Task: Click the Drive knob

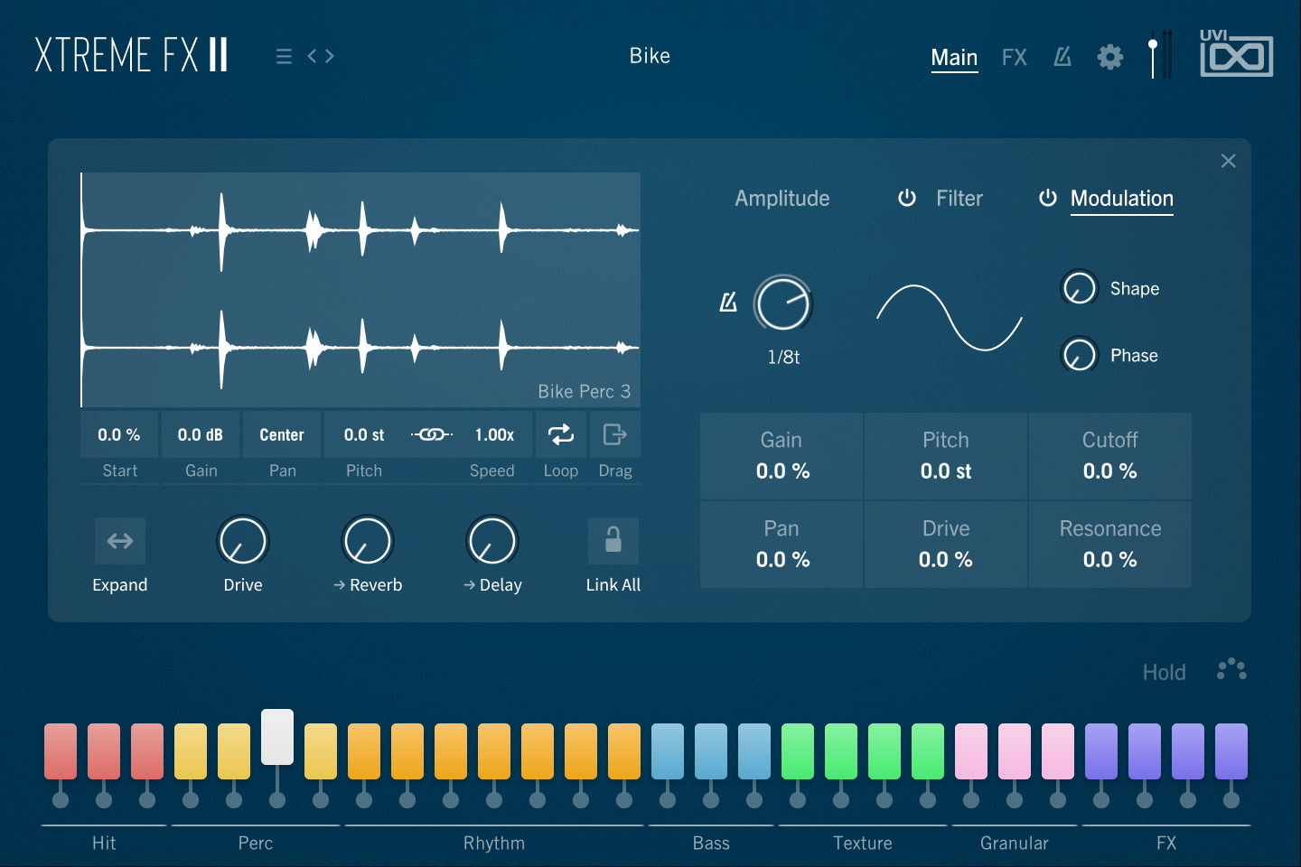Action: [x=243, y=541]
